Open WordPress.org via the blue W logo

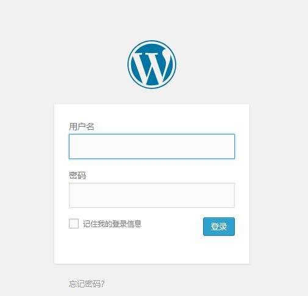pyautogui.click(x=152, y=65)
